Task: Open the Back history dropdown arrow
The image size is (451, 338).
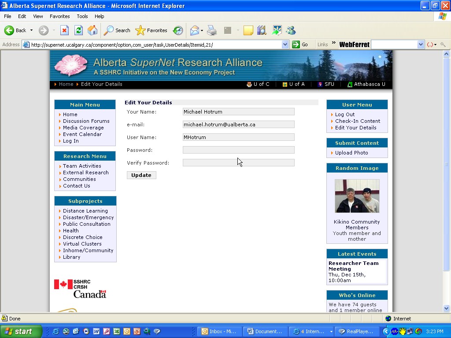Action: point(31,30)
